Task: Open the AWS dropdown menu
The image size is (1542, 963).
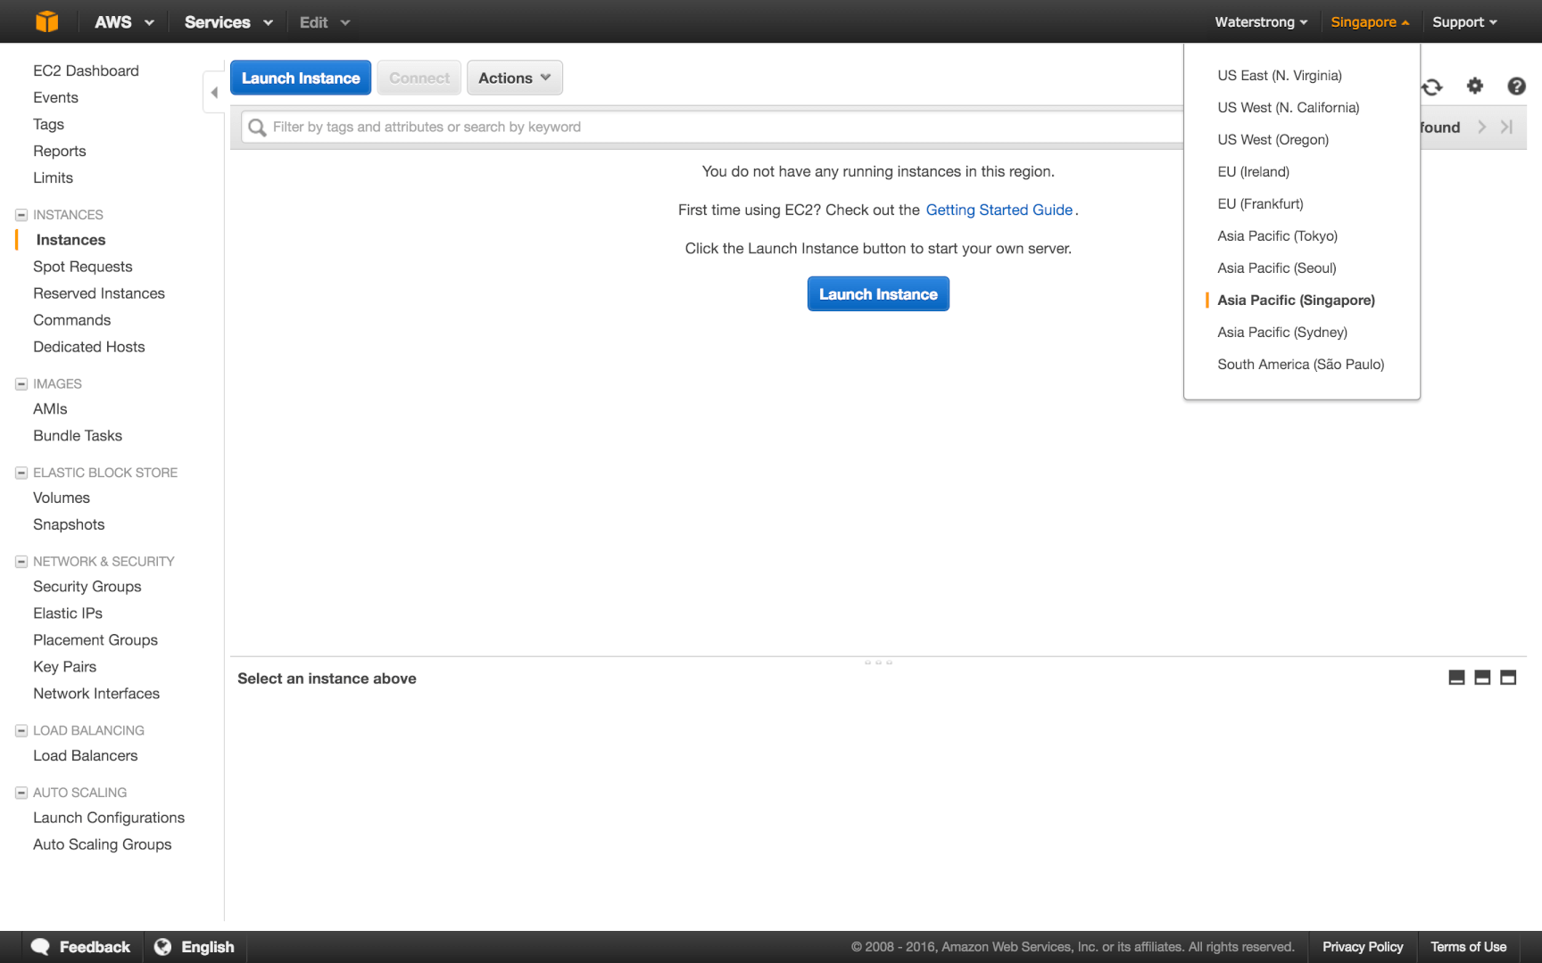Action: [x=124, y=22]
